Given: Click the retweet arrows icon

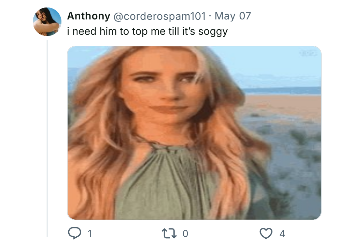Looking at the screenshot, I should tap(169, 233).
